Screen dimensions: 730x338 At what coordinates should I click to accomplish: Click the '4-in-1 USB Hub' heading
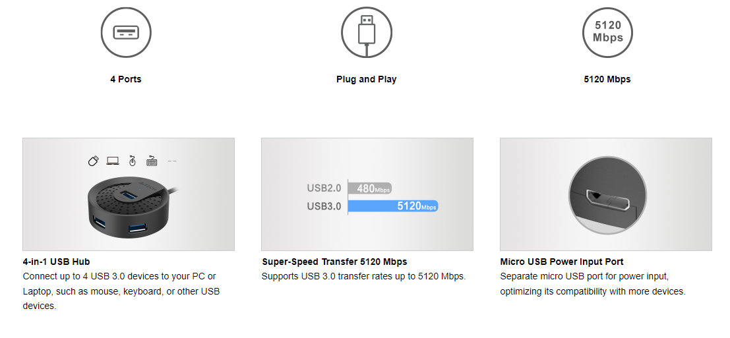pyautogui.click(x=56, y=262)
